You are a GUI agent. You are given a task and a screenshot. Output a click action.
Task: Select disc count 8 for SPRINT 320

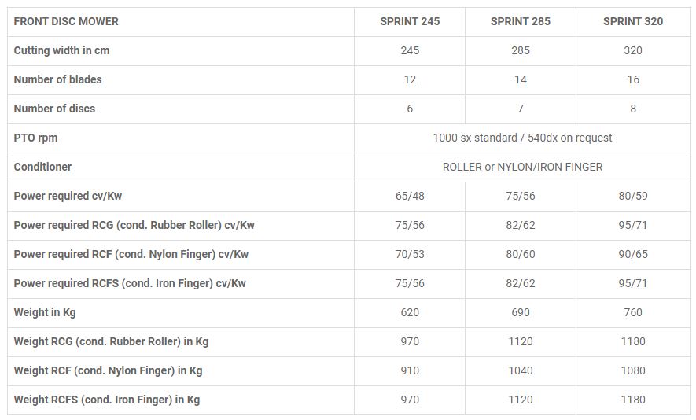click(632, 109)
